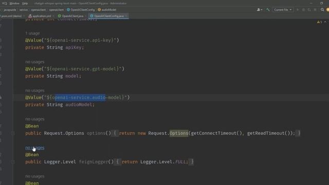The image size is (329, 185).
Task: Click the application.yml tab file icon
Action: [30, 16]
